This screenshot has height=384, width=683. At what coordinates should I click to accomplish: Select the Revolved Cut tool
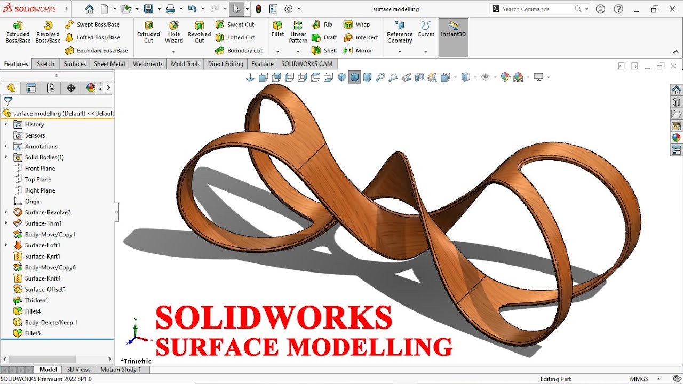tap(200, 32)
